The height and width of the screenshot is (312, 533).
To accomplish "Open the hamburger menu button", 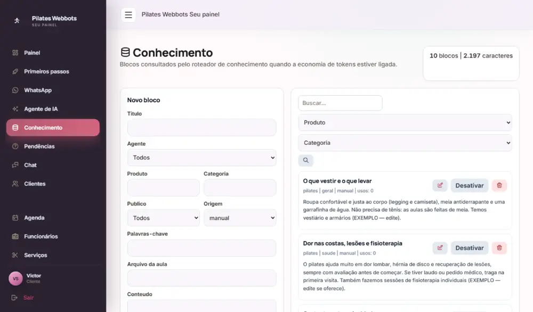I will tap(128, 14).
